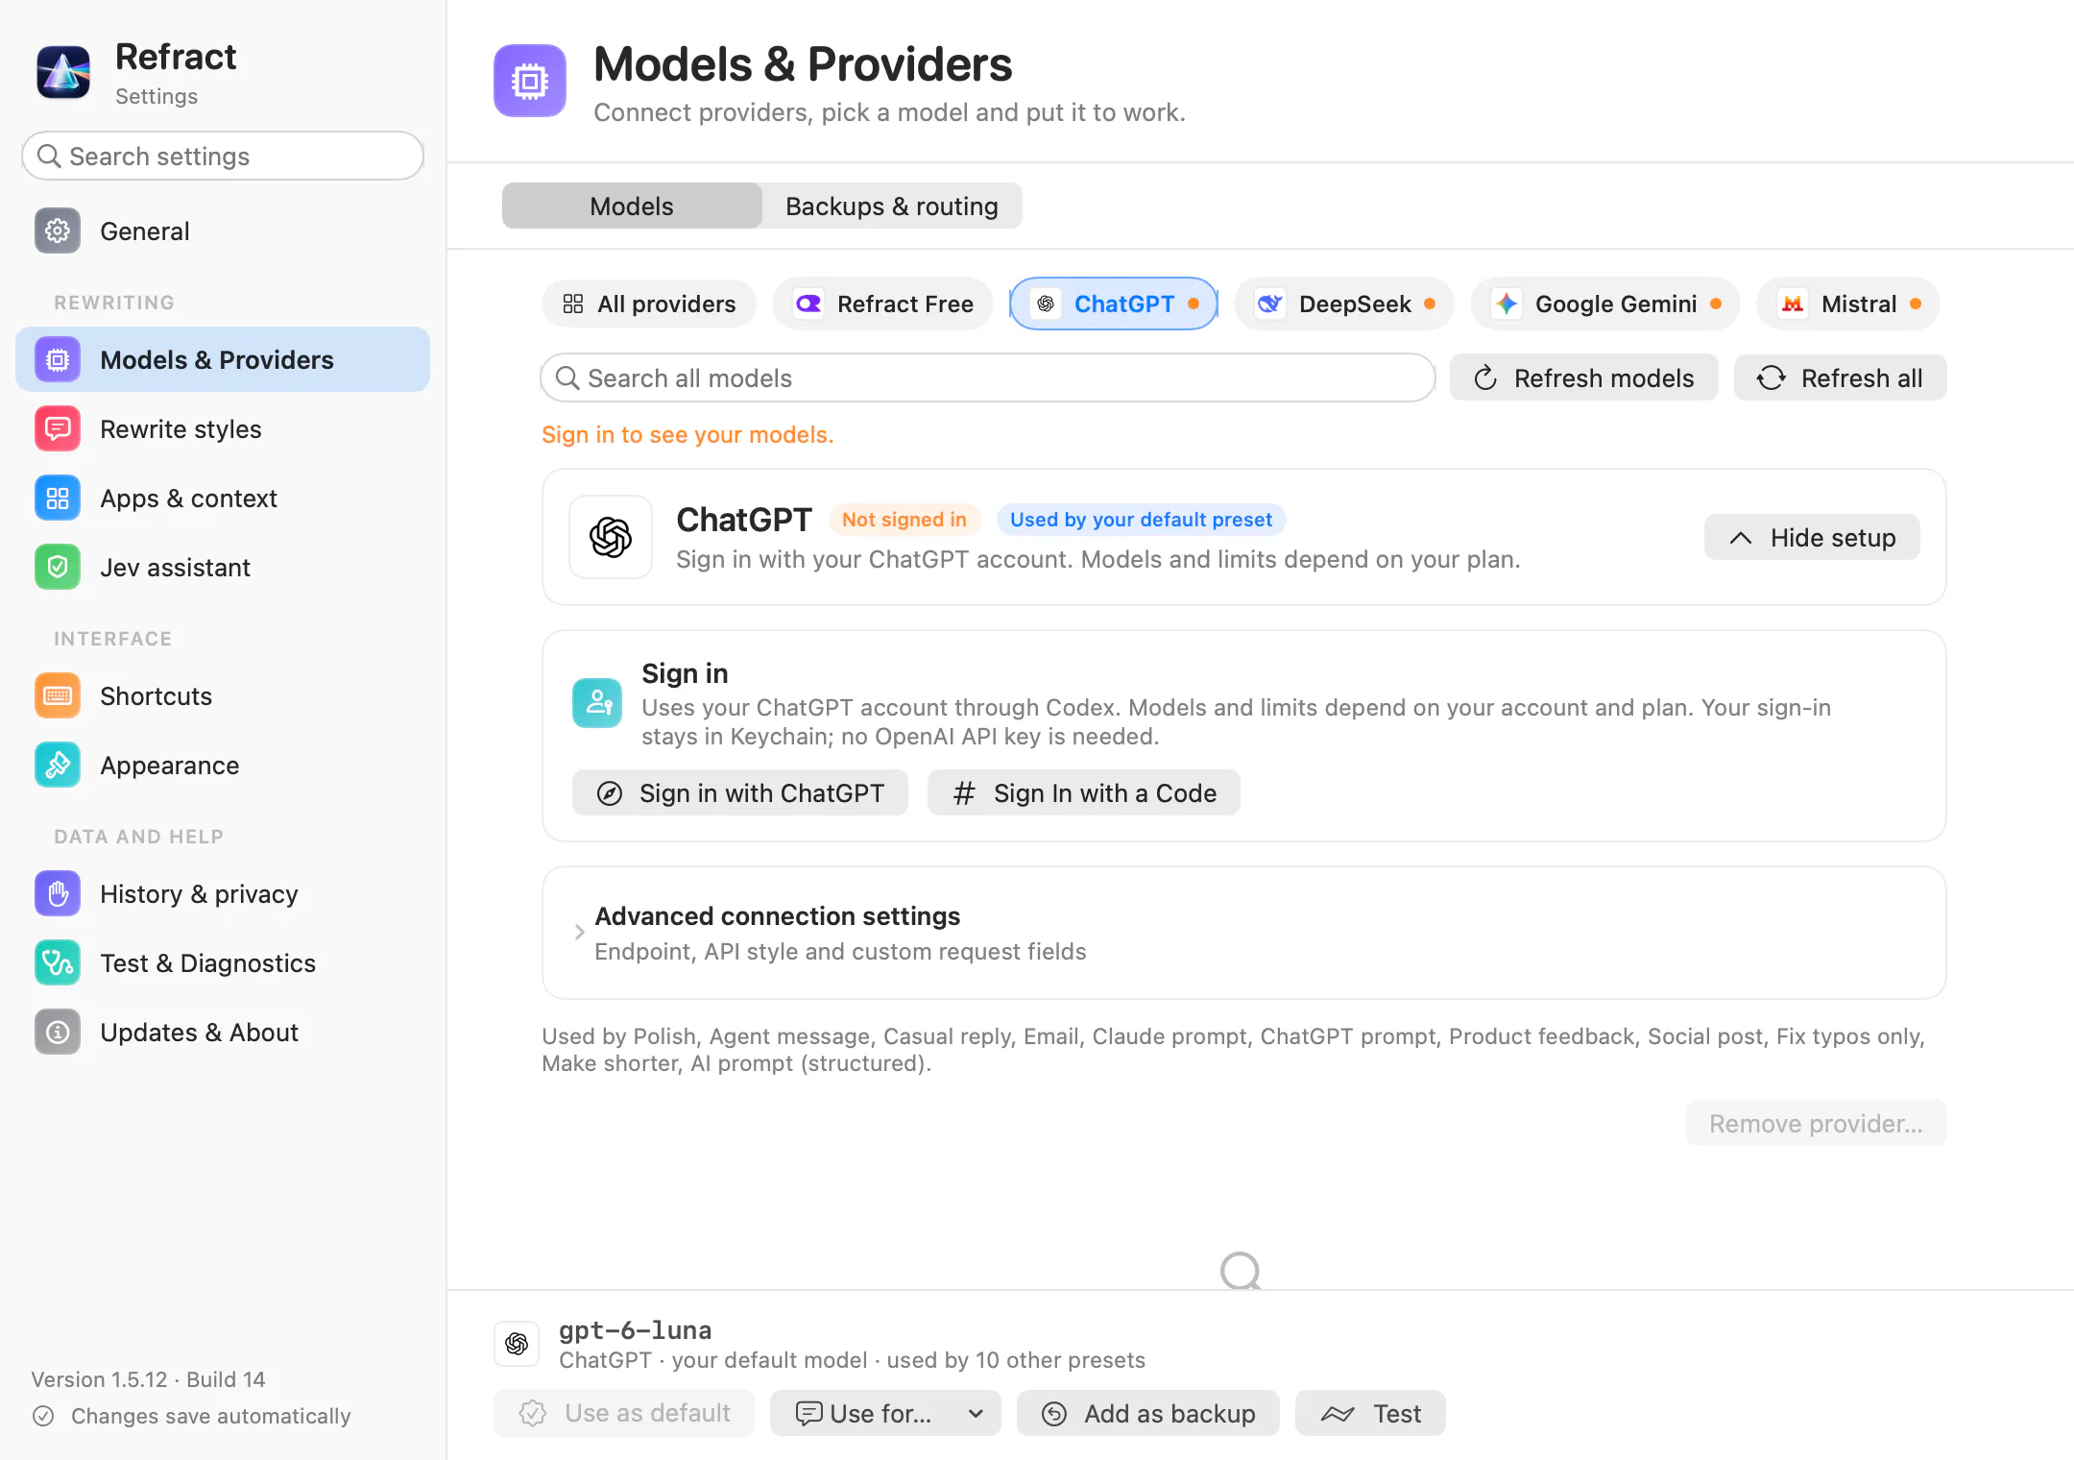Open Shortcuts keyboard icon
Image resolution: width=2074 pixels, height=1460 pixels.
(x=58, y=696)
